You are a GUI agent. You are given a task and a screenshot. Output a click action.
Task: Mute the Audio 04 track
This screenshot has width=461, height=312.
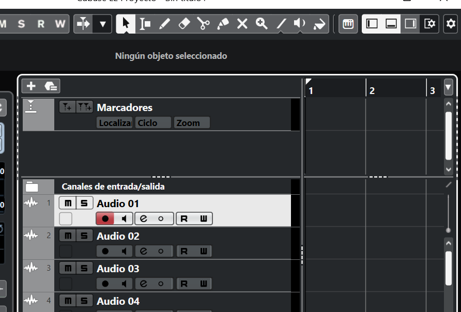68,301
